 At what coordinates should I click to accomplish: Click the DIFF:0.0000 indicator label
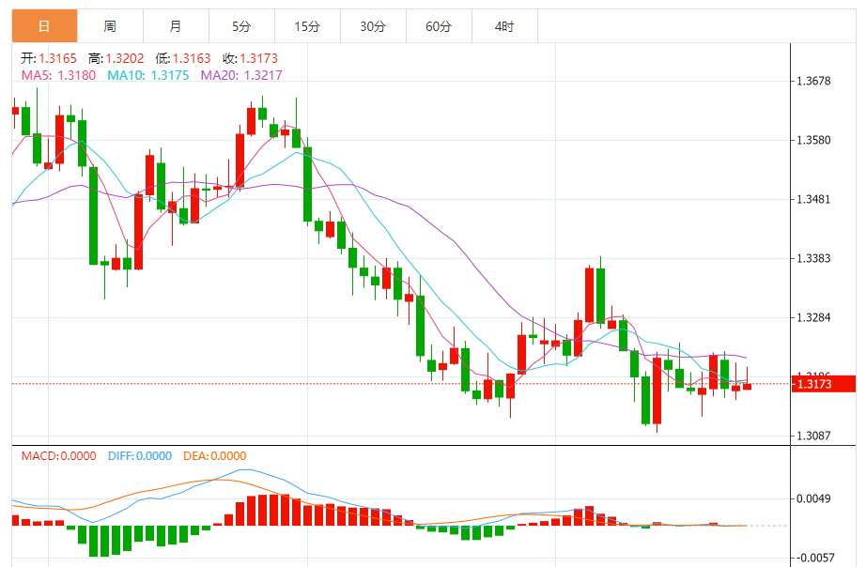[x=140, y=456]
